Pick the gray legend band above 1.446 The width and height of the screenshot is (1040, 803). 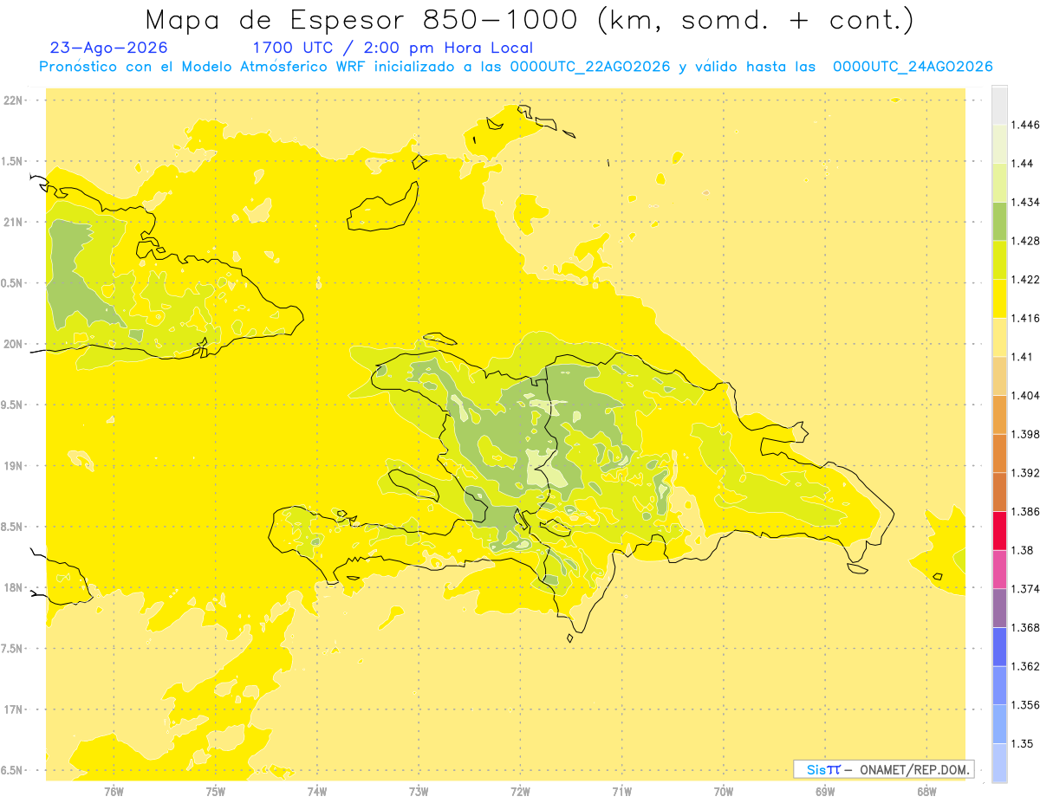coord(999,106)
